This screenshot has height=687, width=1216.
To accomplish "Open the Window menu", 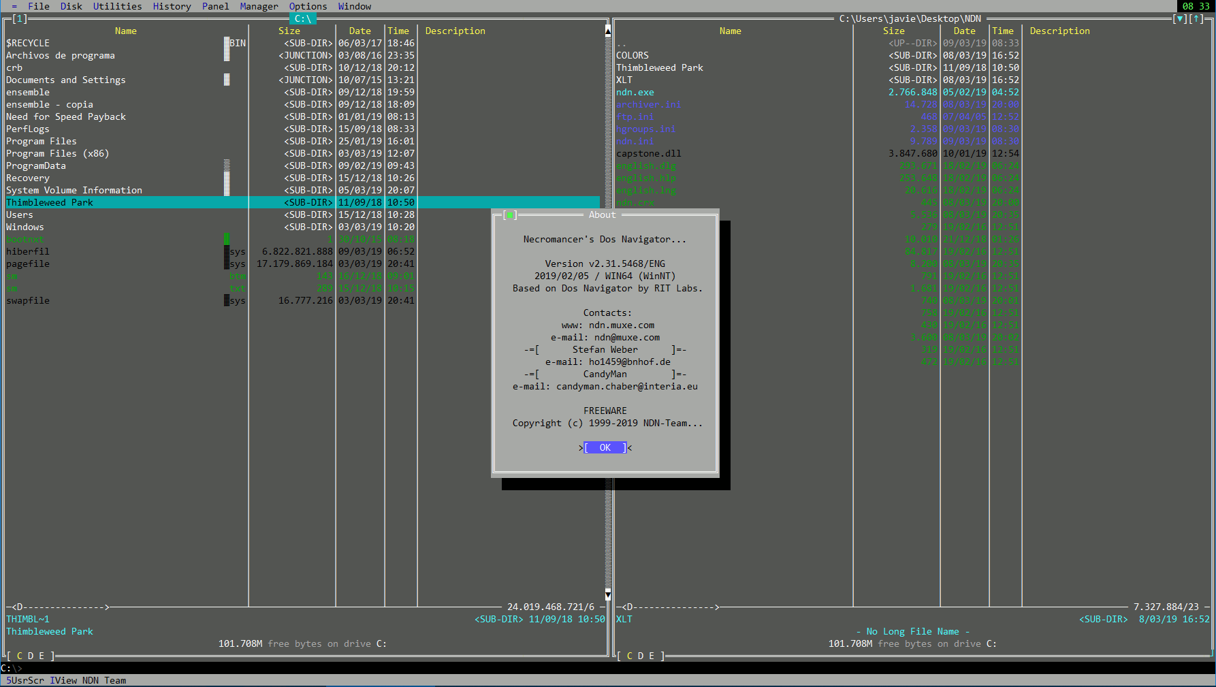I will pyautogui.click(x=355, y=6).
